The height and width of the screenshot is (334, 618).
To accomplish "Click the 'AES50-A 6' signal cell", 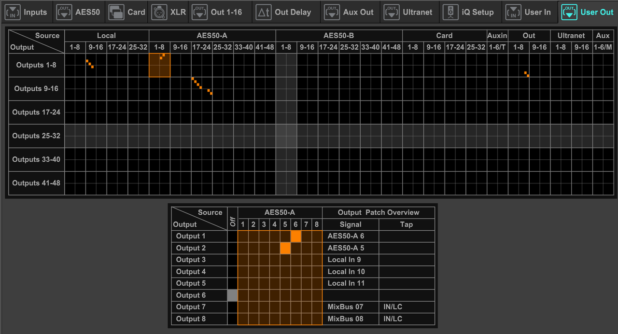I will [x=351, y=236].
